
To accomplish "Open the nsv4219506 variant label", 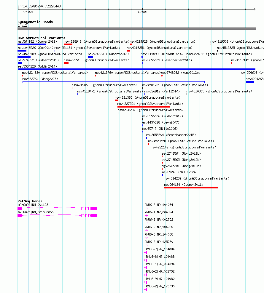I will 237,41.
